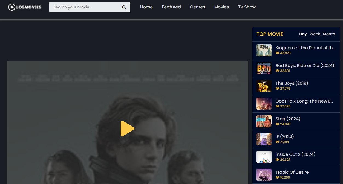The height and width of the screenshot is (184, 343).
Task: Click the '27,279' view count
Action: [285, 89]
